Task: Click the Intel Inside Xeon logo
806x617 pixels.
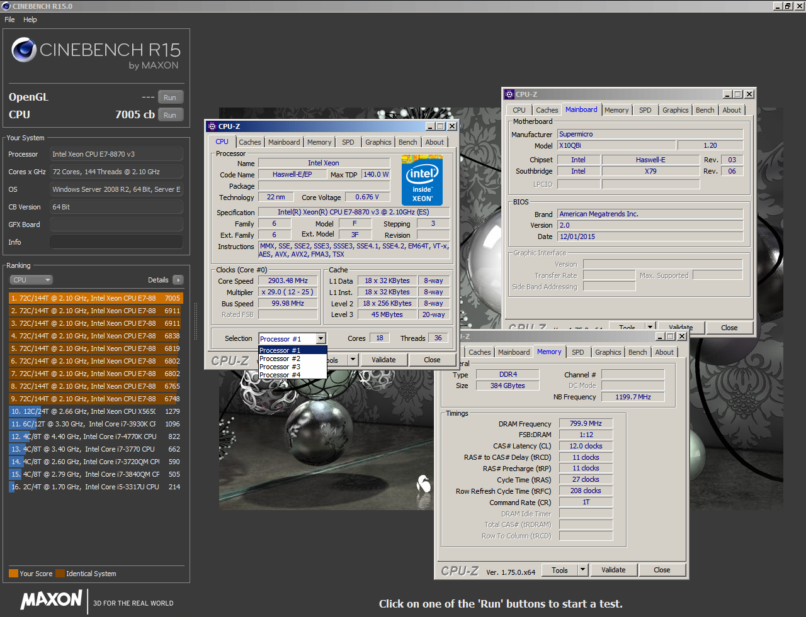Action: pyautogui.click(x=422, y=180)
